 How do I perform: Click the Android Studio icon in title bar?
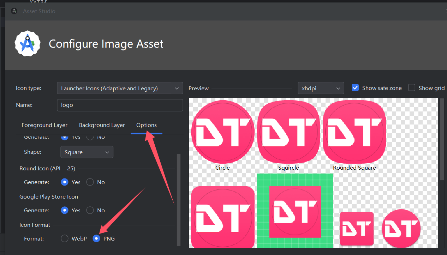click(x=14, y=11)
